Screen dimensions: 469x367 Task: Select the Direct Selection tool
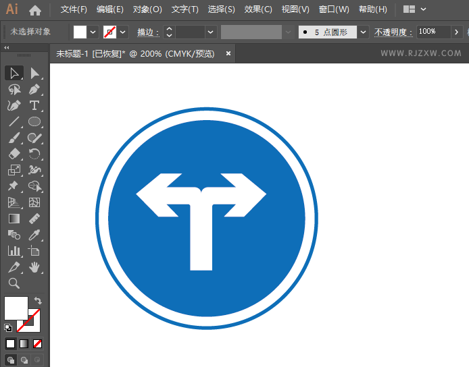[34, 73]
